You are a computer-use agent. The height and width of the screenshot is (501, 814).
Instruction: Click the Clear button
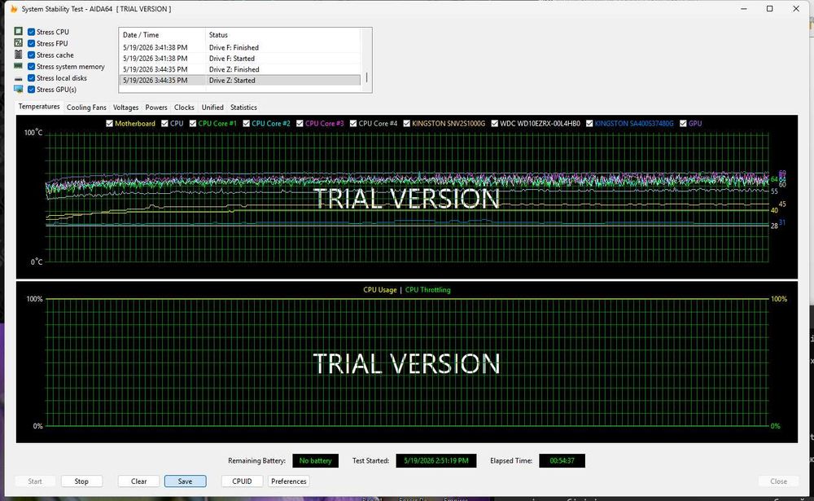pos(138,481)
